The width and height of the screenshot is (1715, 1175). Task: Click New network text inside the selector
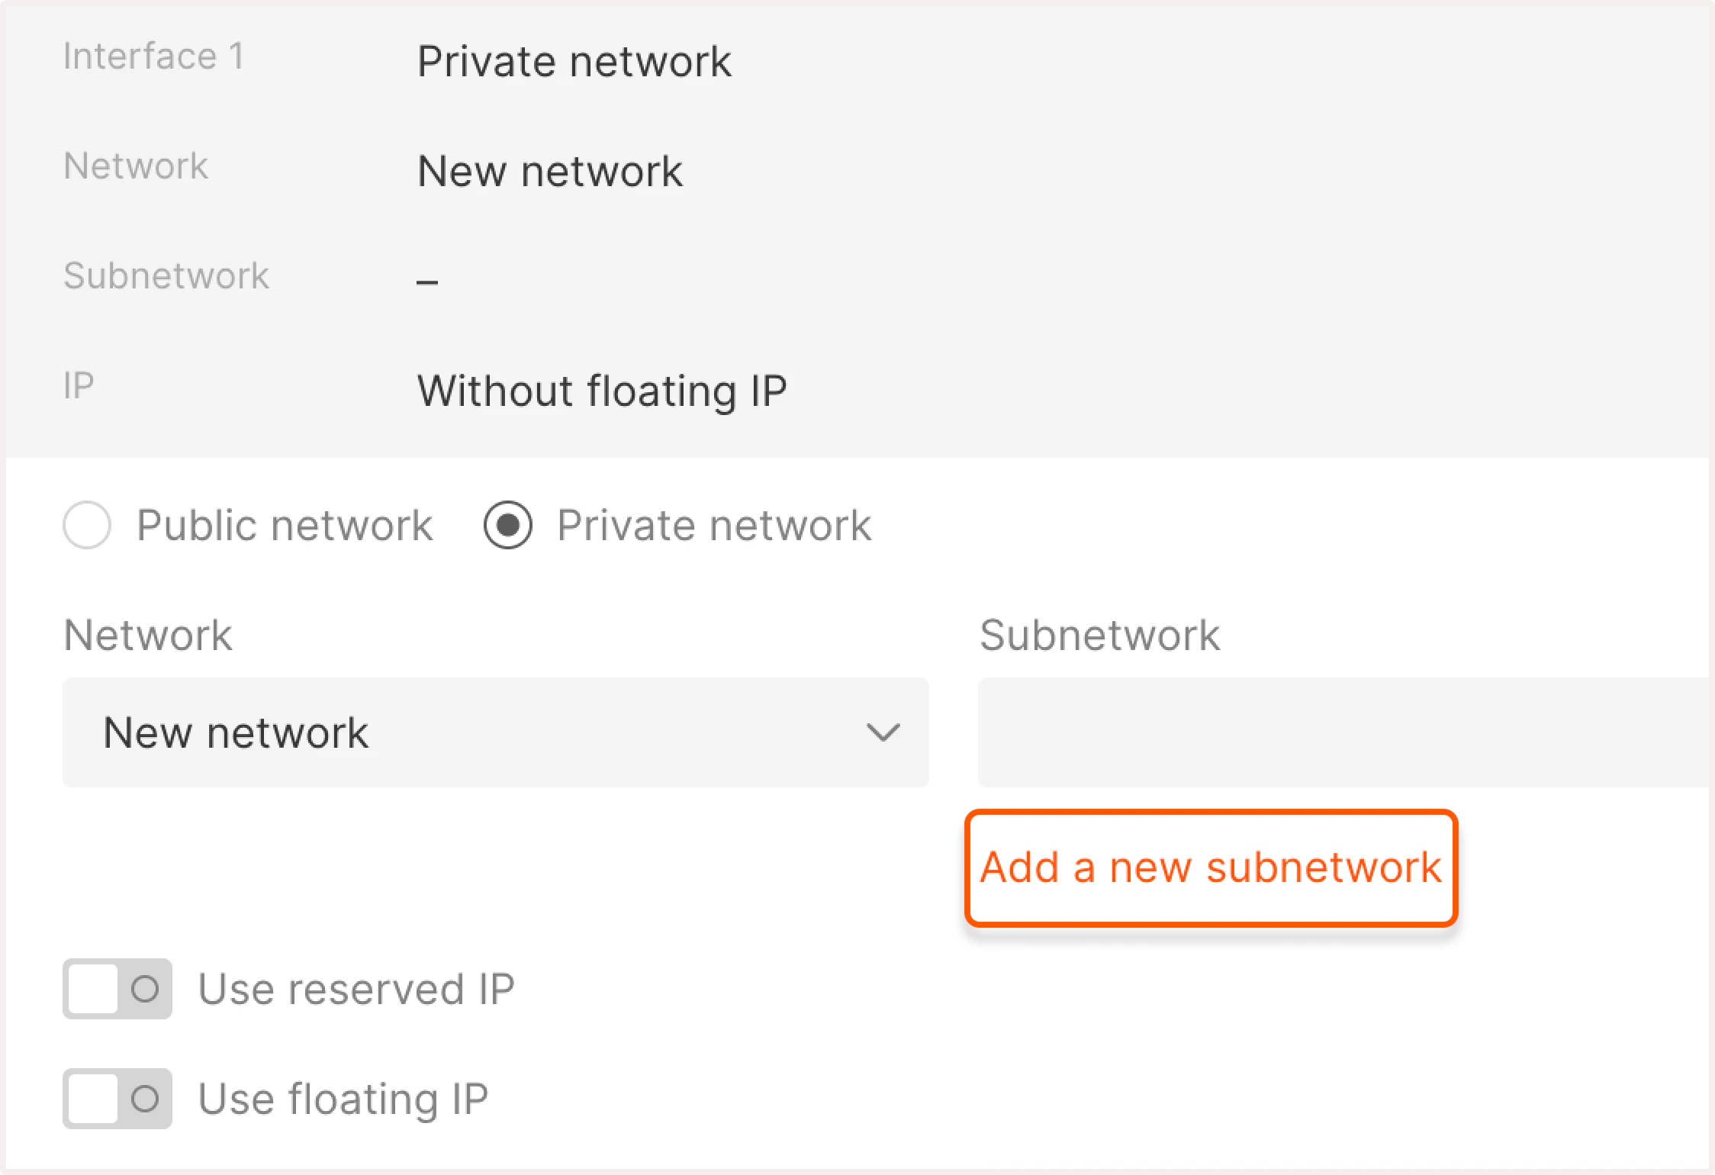[235, 732]
